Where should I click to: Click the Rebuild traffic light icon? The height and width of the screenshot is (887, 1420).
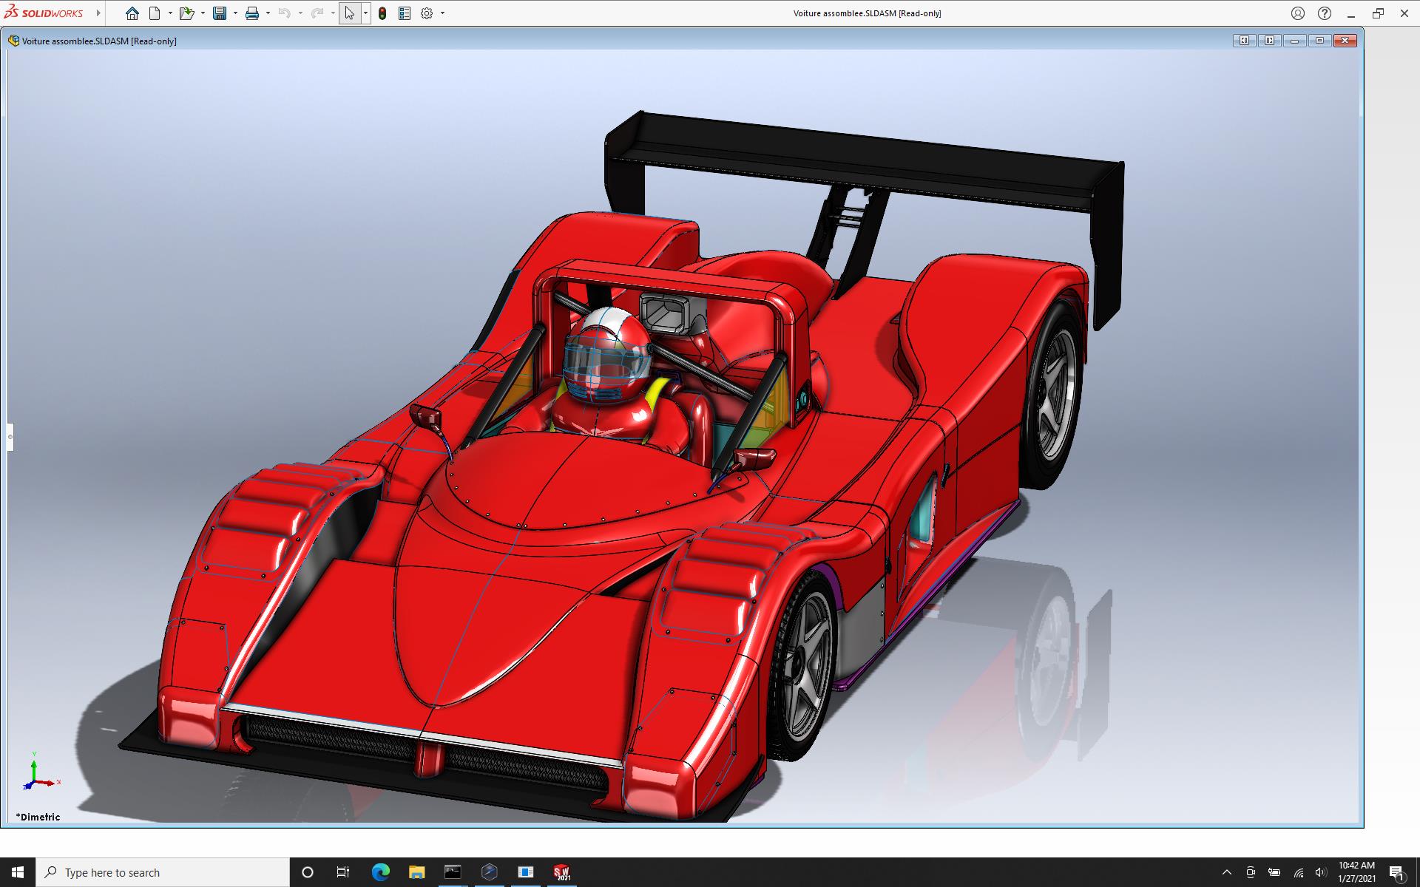[x=382, y=13]
